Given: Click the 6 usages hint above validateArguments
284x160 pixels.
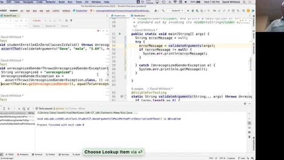Looking at the screenshot, I should 137,89.
